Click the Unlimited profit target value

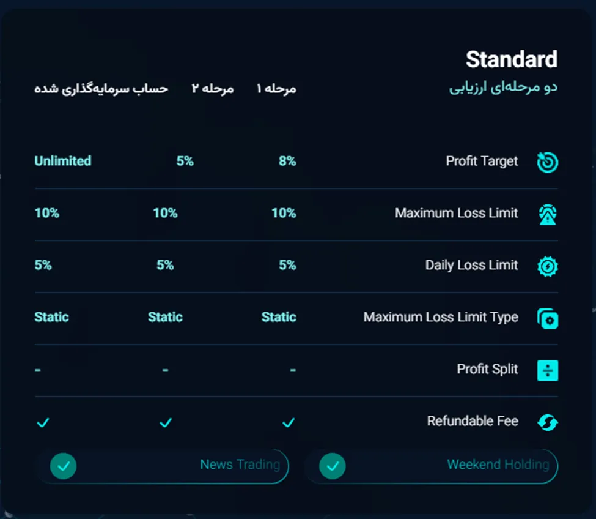(63, 161)
